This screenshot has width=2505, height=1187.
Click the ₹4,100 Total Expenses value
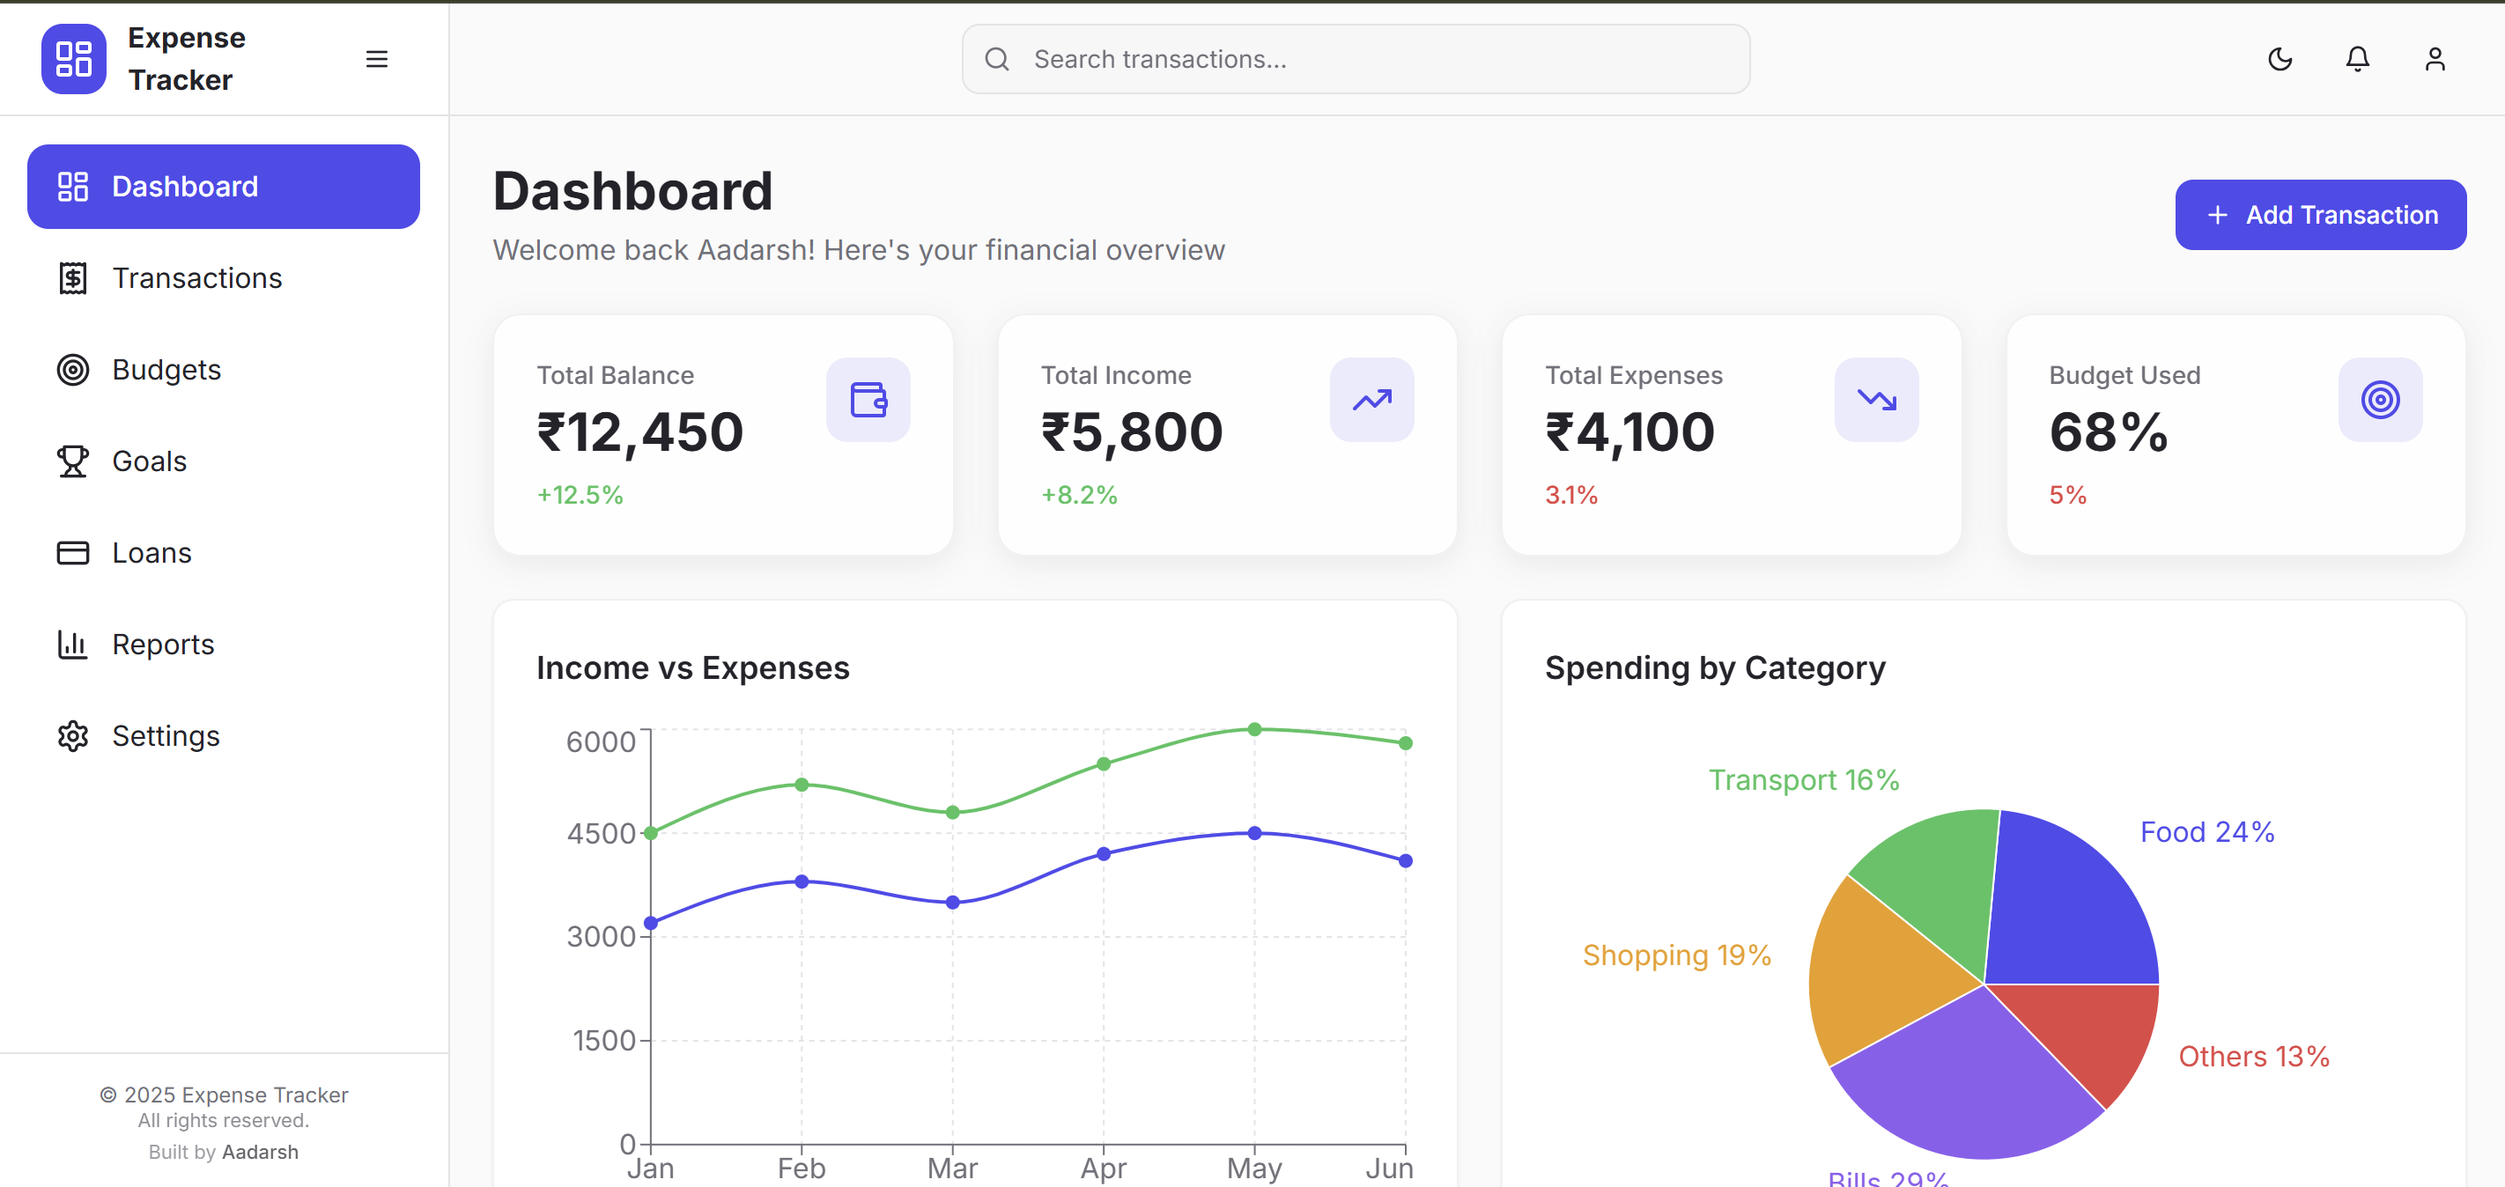(x=1630, y=432)
